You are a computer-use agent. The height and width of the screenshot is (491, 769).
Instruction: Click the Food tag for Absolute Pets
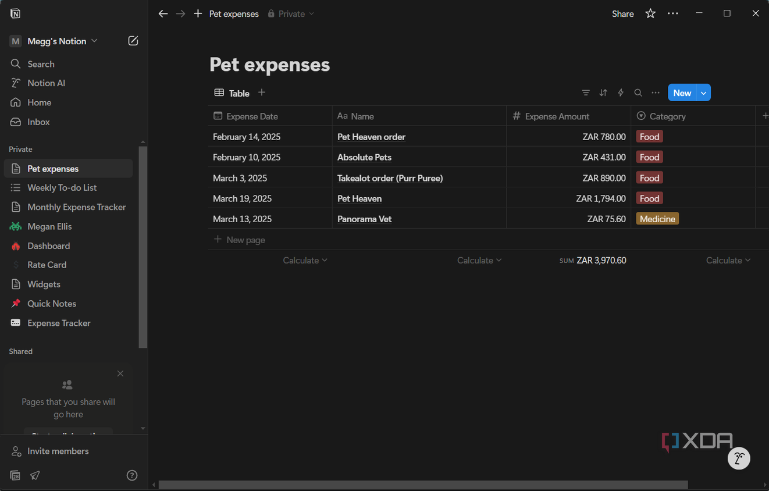(x=649, y=157)
